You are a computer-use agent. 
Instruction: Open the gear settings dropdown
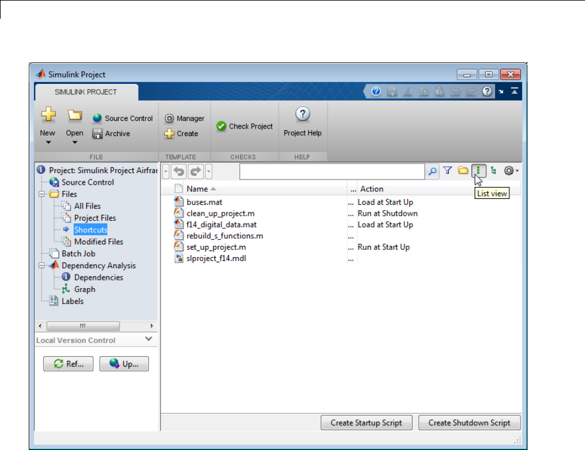pyautogui.click(x=510, y=171)
